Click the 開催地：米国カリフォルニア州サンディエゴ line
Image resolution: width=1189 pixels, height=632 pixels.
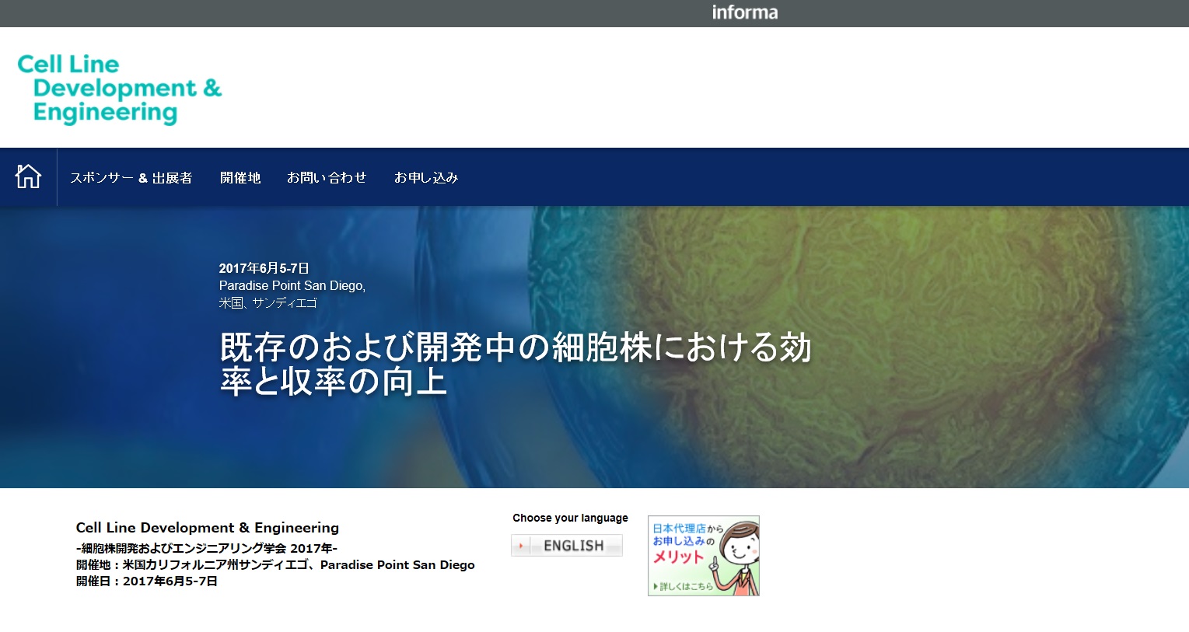point(275,565)
